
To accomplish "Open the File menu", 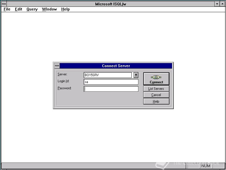I will pos(7,9).
